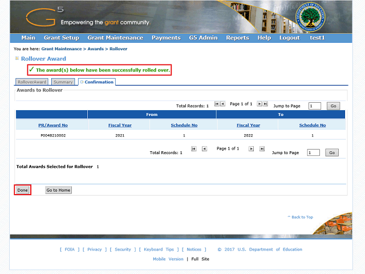This screenshot has width=365, height=274.
Task: Open the Notices footer link
Action: pos(194,249)
